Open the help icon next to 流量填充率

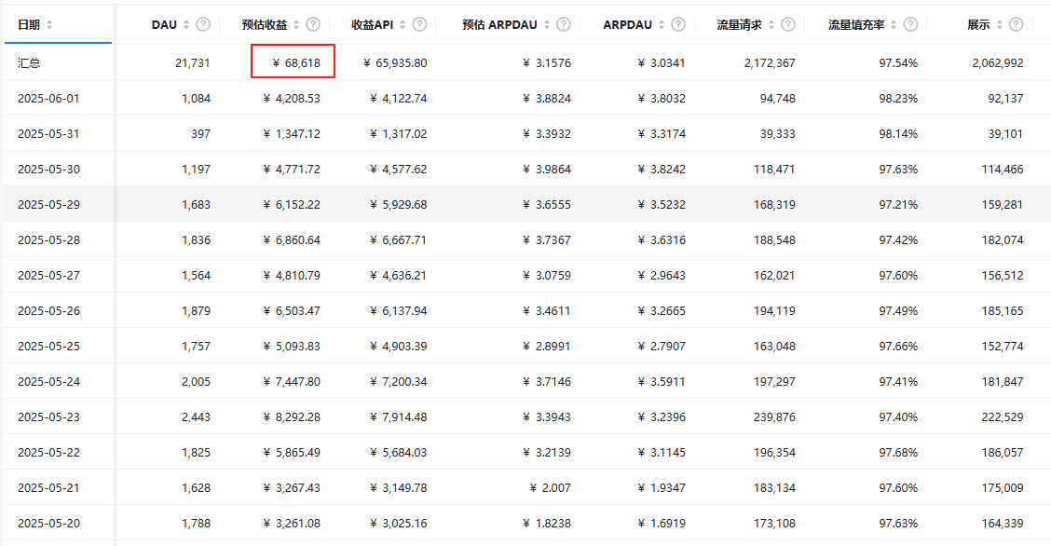click(908, 24)
